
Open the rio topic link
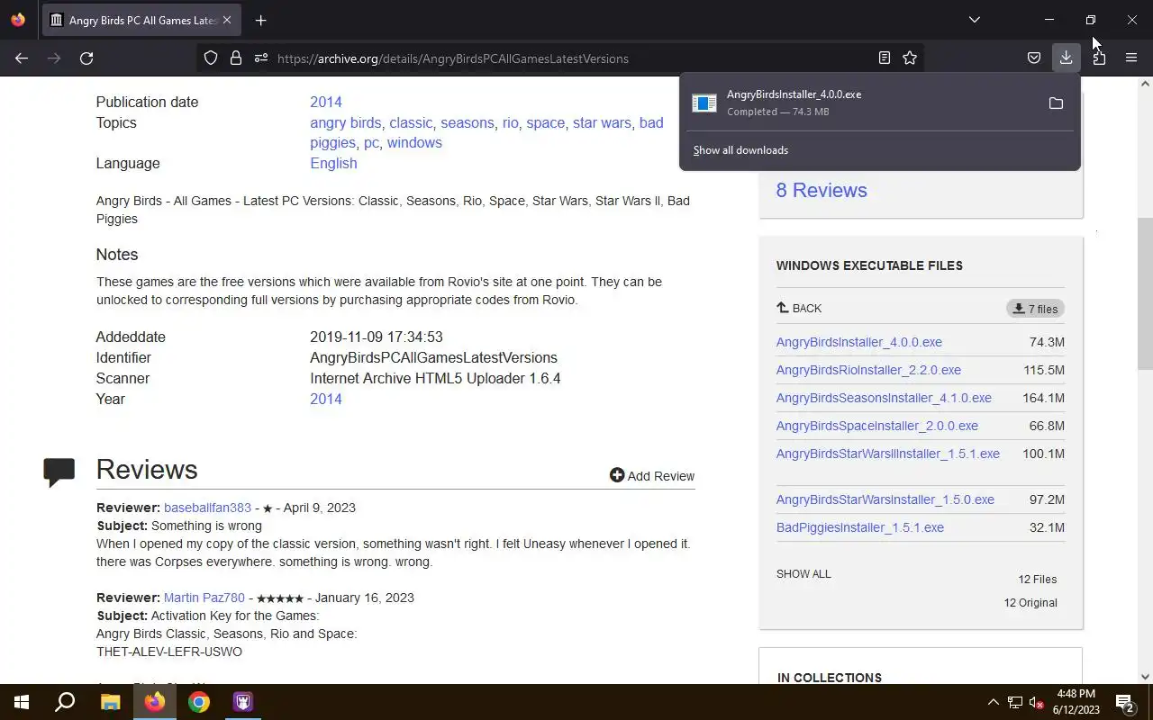click(x=510, y=122)
